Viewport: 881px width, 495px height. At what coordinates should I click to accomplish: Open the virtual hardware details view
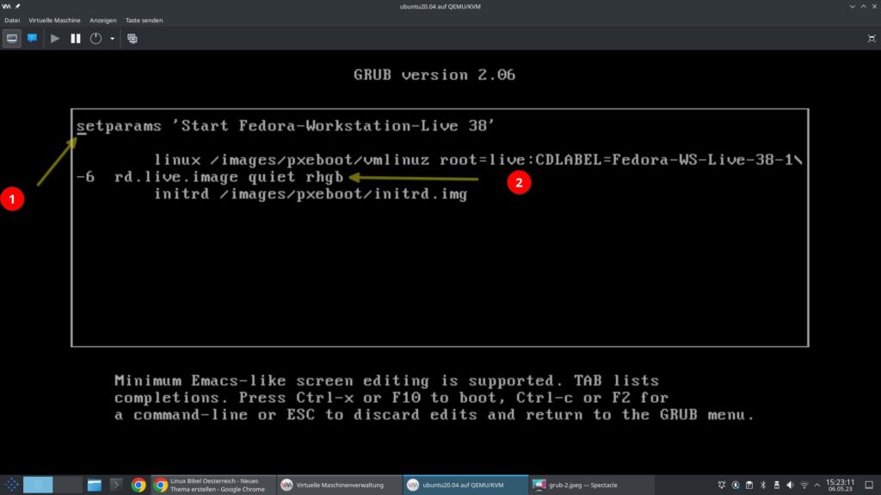pyautogui.click(x=32, y=39)
